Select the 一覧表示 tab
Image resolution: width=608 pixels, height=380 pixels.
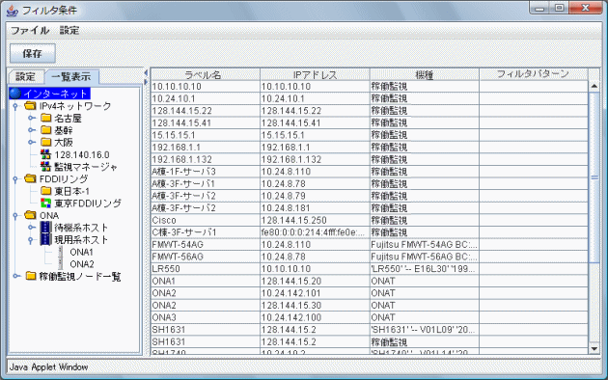(x=71, y=77)
